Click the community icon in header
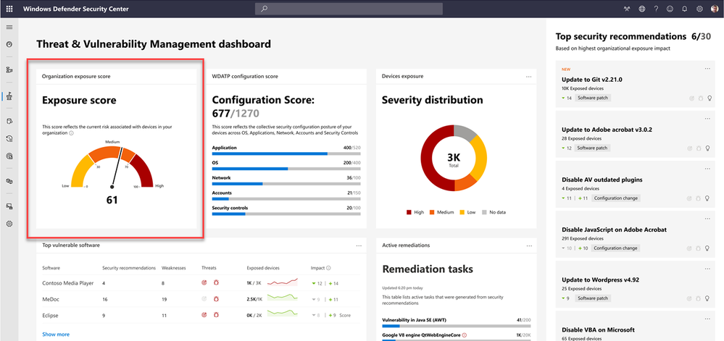Image resolution: width=724 pixels, height=341 pixels. (x=627, y=9)
